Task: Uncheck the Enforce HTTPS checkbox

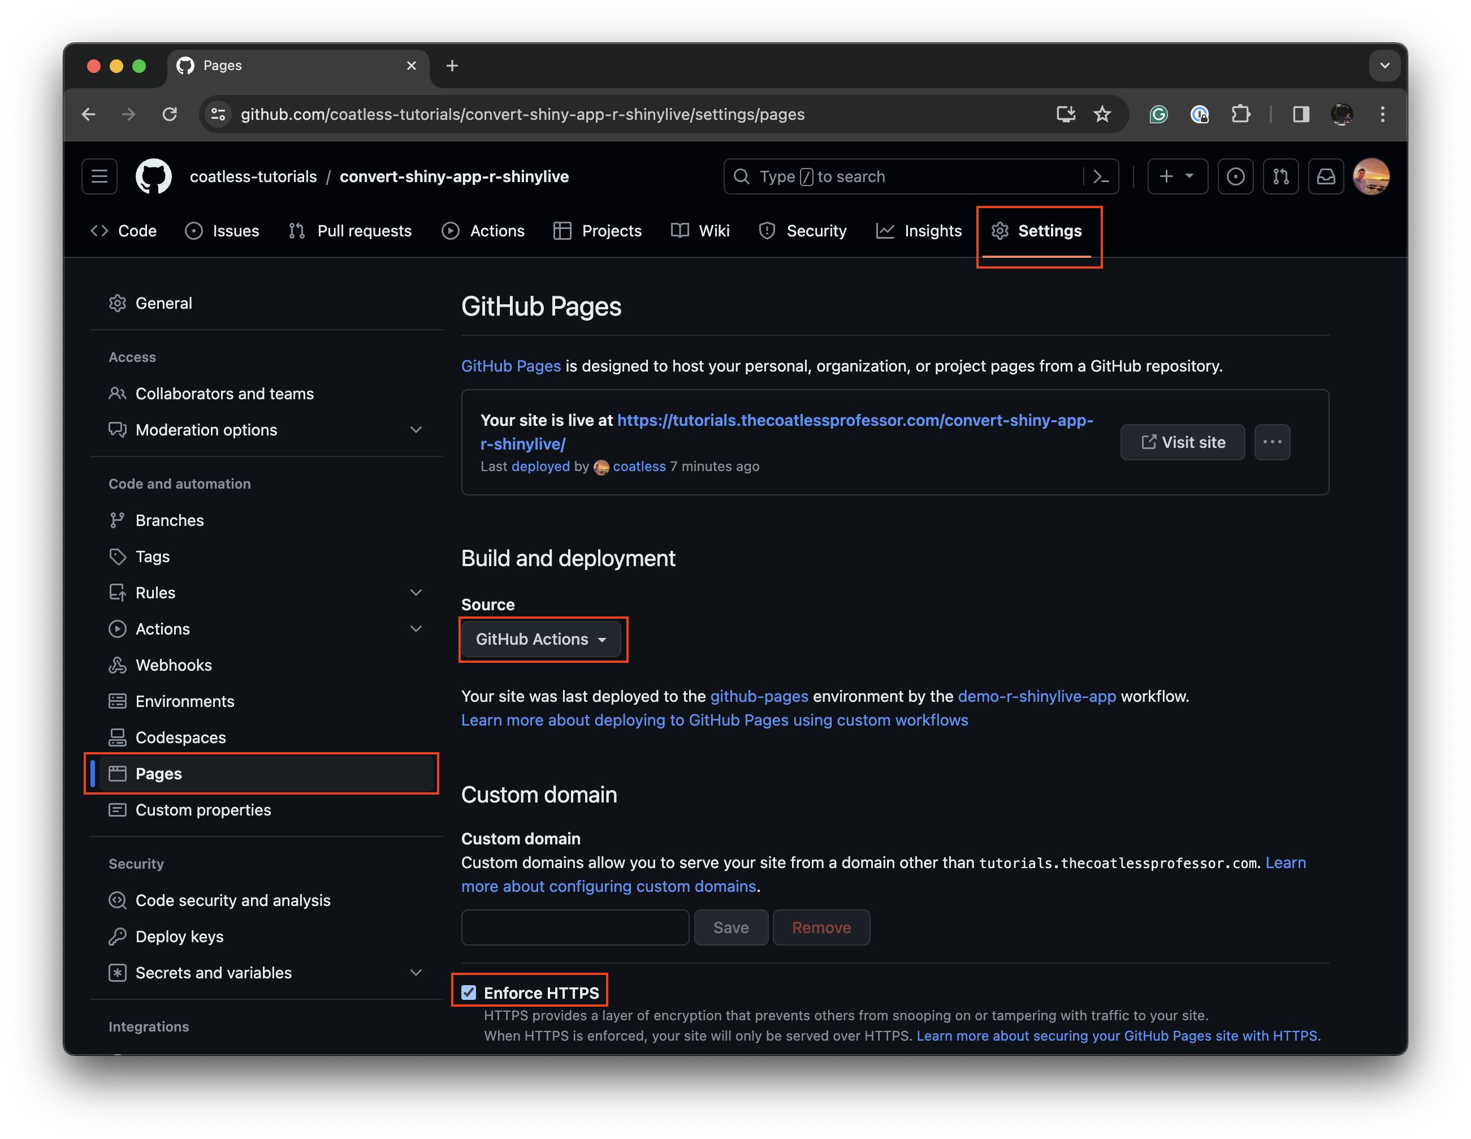Action: click(x=469, y=991)
